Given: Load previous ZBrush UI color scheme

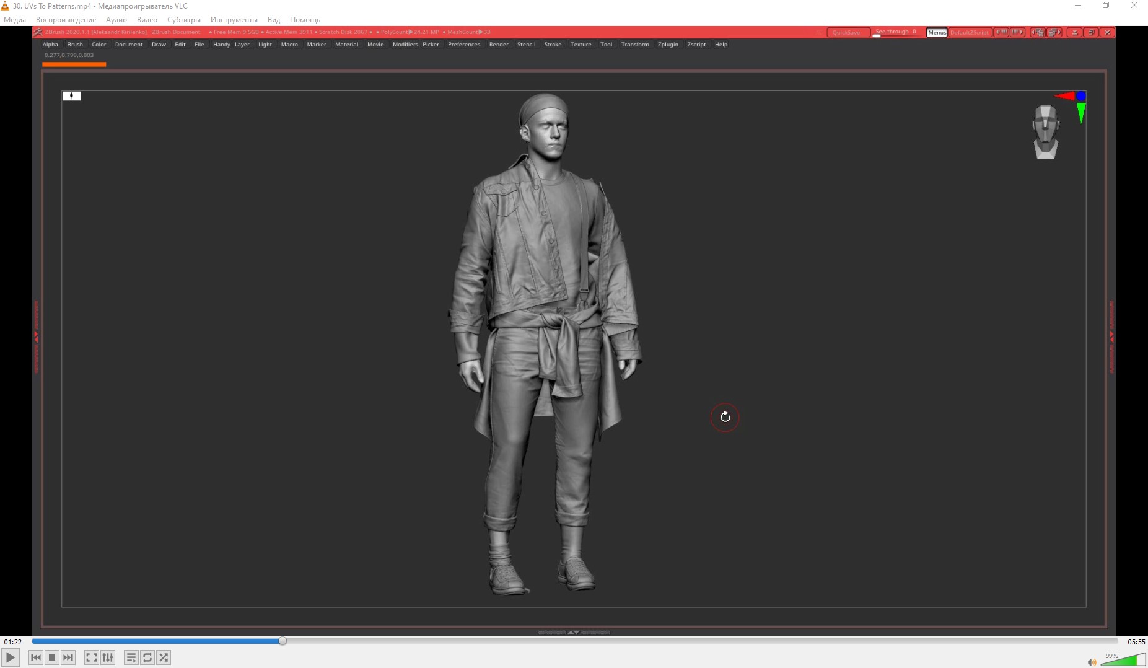Looking at the screenshot, I should click(x=1001, y=32).
